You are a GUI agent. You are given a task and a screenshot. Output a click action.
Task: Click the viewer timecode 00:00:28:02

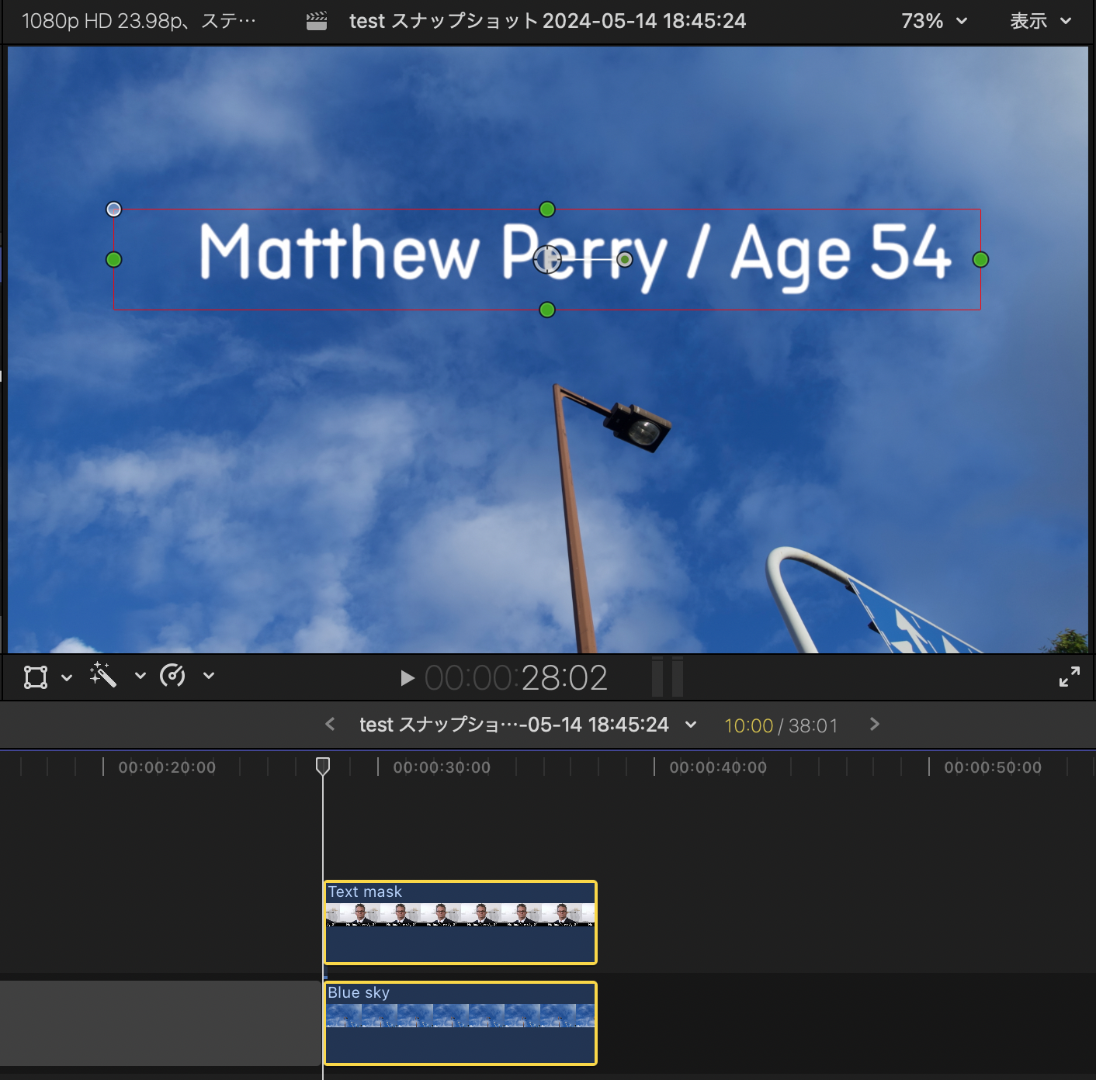pos(515,678)
